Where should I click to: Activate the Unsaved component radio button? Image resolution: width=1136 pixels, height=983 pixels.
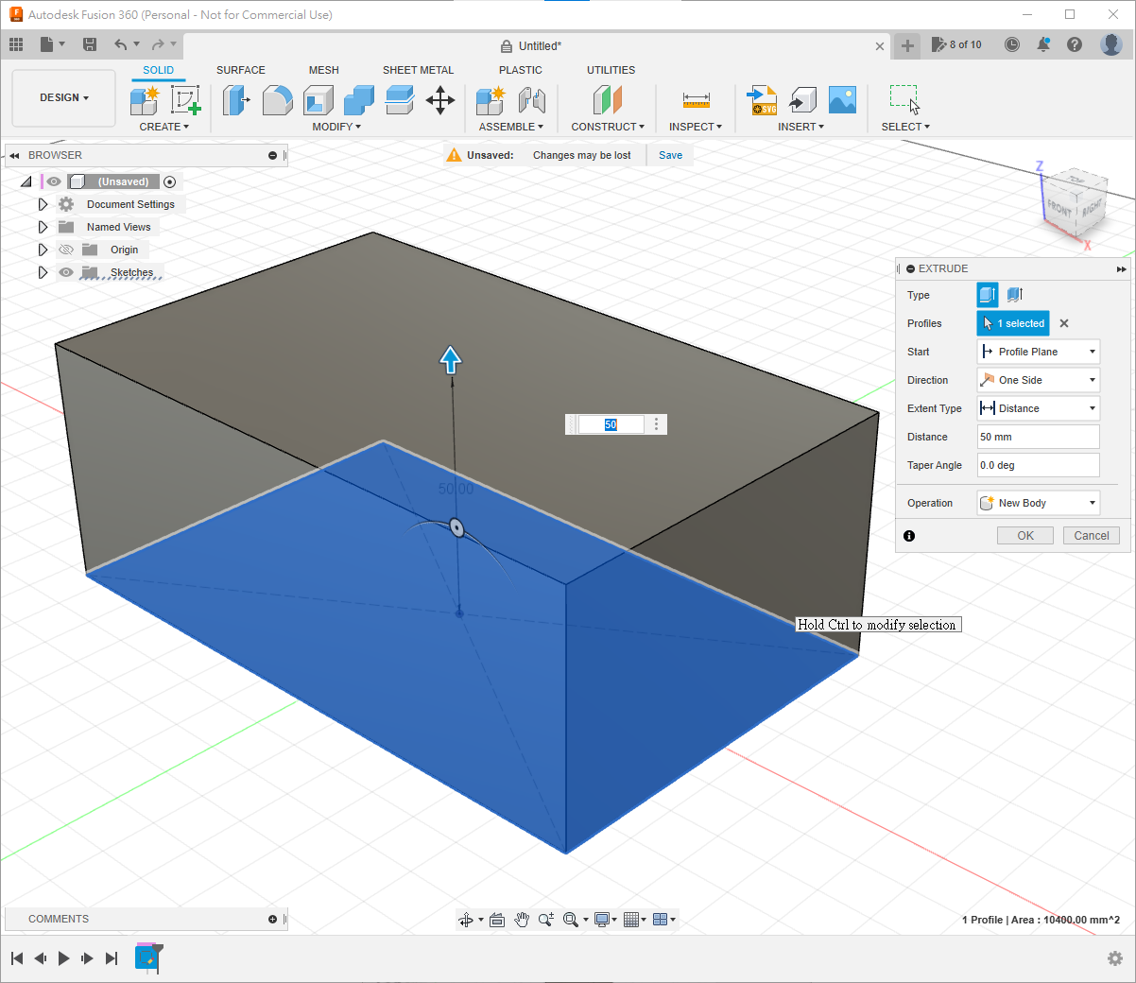pos(170,181)
